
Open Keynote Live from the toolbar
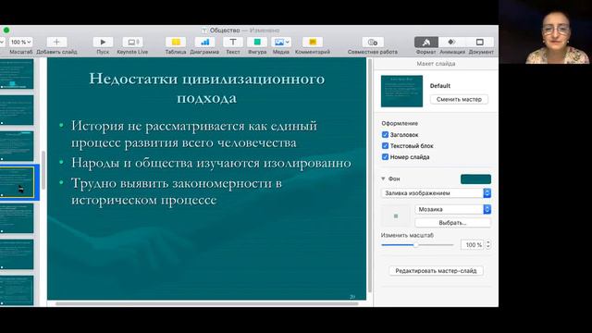132,42
